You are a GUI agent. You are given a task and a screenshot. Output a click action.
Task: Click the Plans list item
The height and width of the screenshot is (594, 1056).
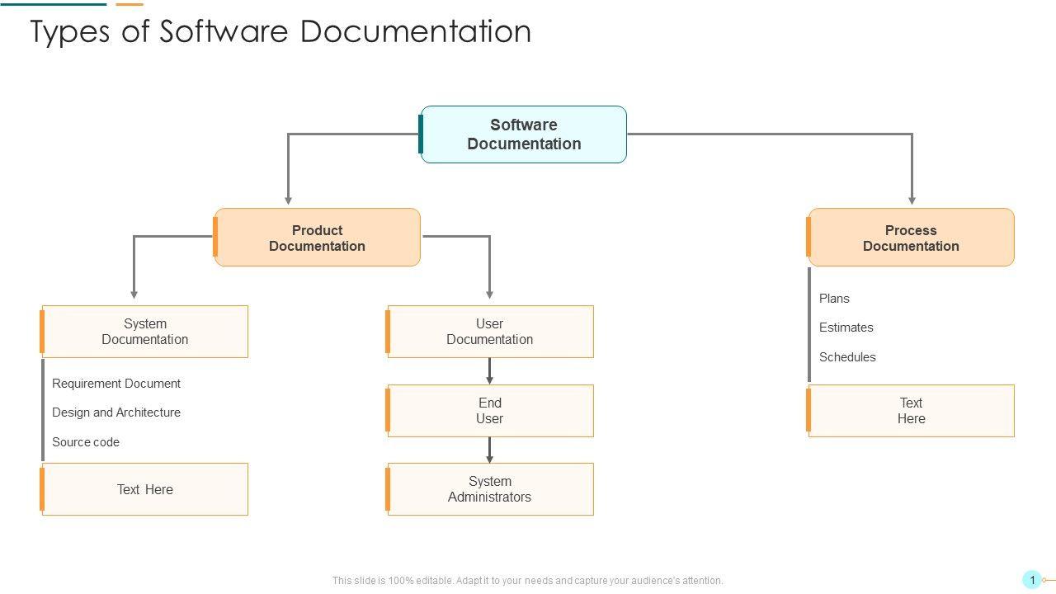(834, 299)
